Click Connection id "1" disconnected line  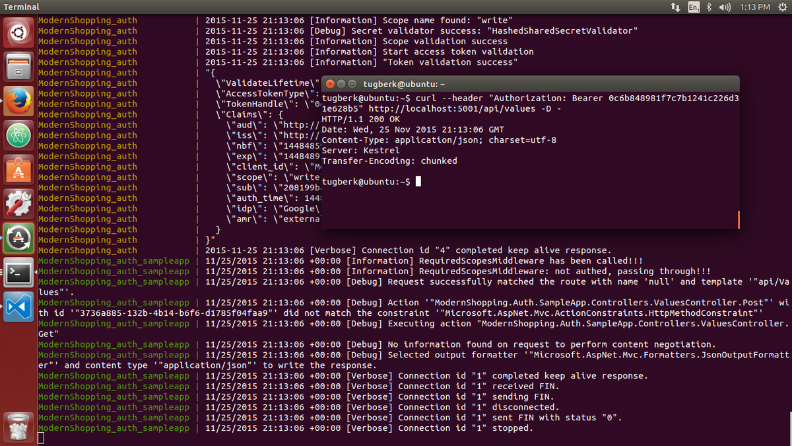(382, 407)
